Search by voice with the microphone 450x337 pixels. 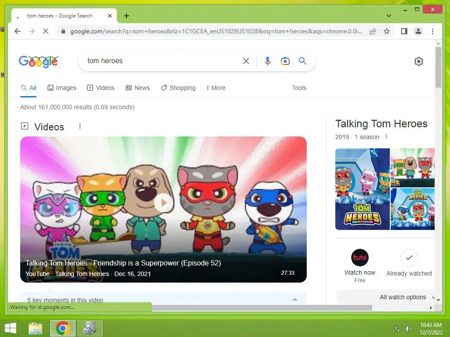coord(268,61)
